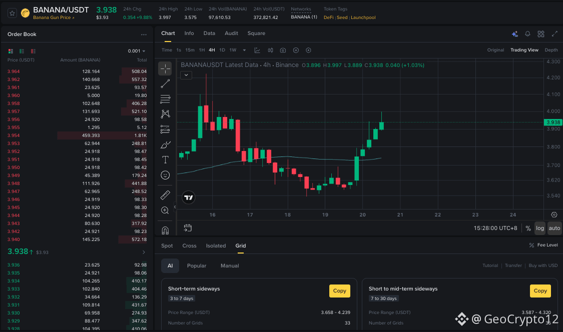Open the Square tab
The height and width of the screenshot is (332, 563).
256,33
